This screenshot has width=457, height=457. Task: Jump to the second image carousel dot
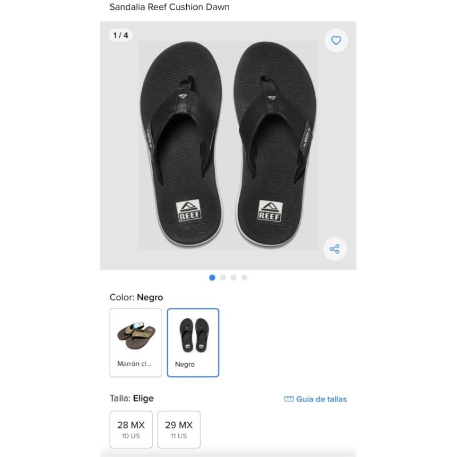[x=223, y=278]
